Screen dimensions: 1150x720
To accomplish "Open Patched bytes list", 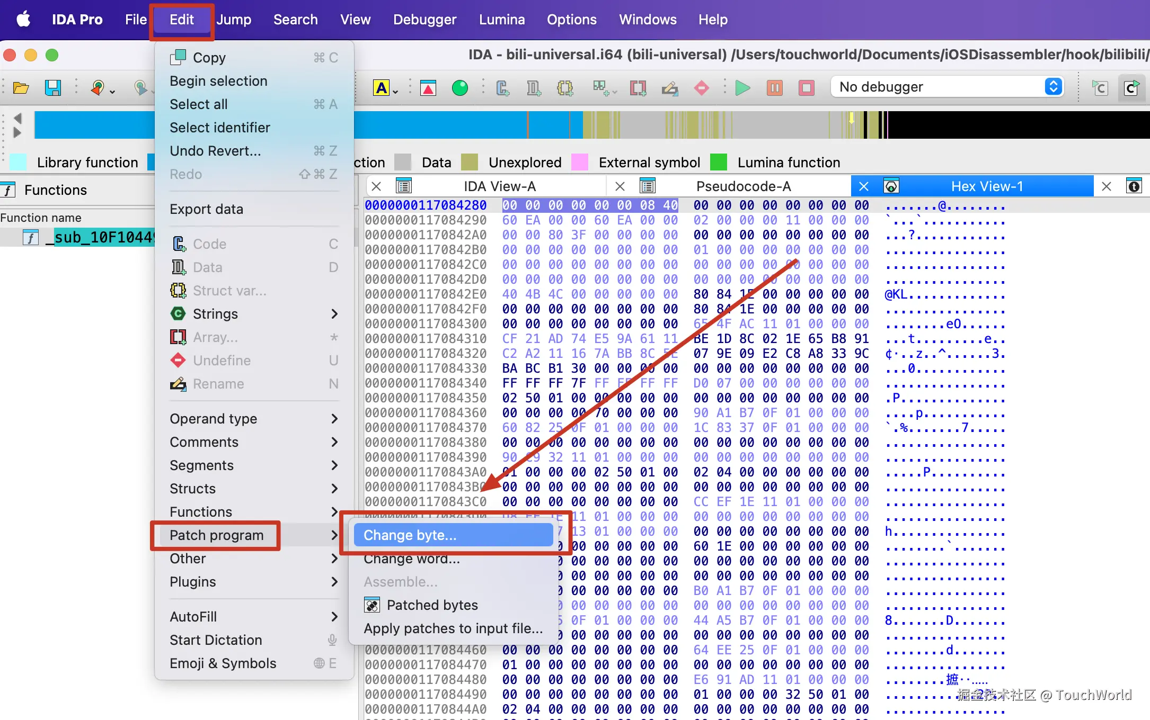I will pyautogui.click(x=432, y=605).
